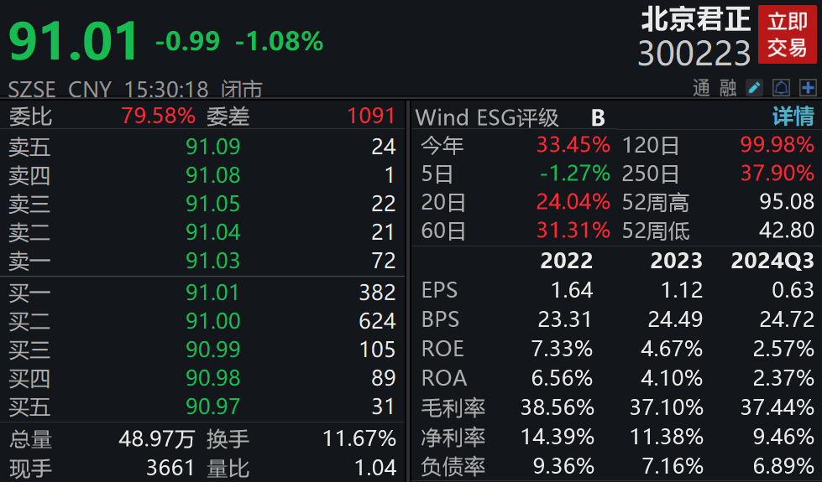Click the 负债率 2022 value 9.36%

coord(562,466)
